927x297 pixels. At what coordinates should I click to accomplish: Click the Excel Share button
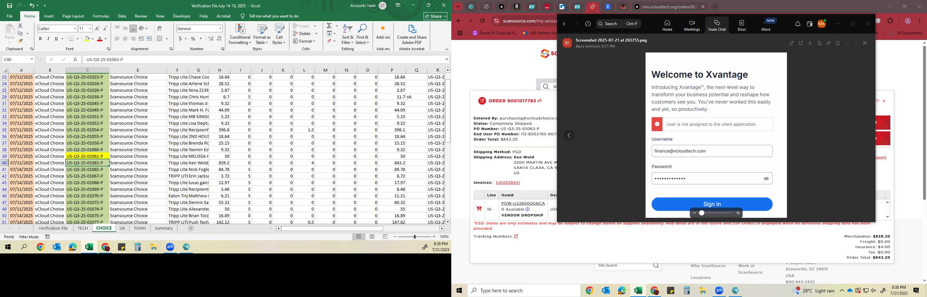click(x=435, y=16)
